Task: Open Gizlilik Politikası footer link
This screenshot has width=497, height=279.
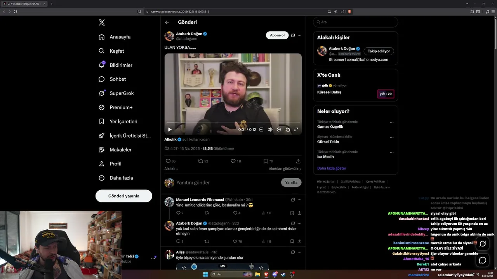Action: click(351, 182)
